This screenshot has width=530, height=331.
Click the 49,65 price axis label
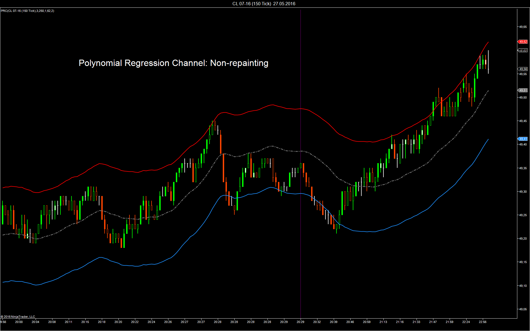pos(523,27)
